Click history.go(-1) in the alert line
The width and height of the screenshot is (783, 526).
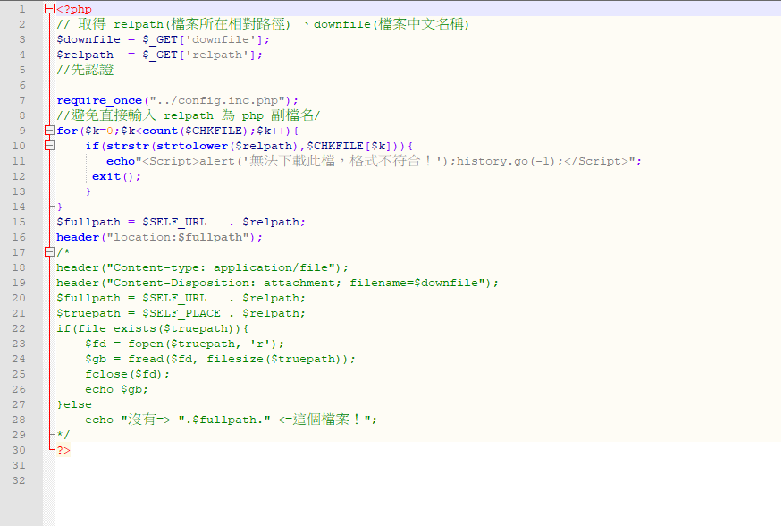pyautogui.click(x=506, y=161)
